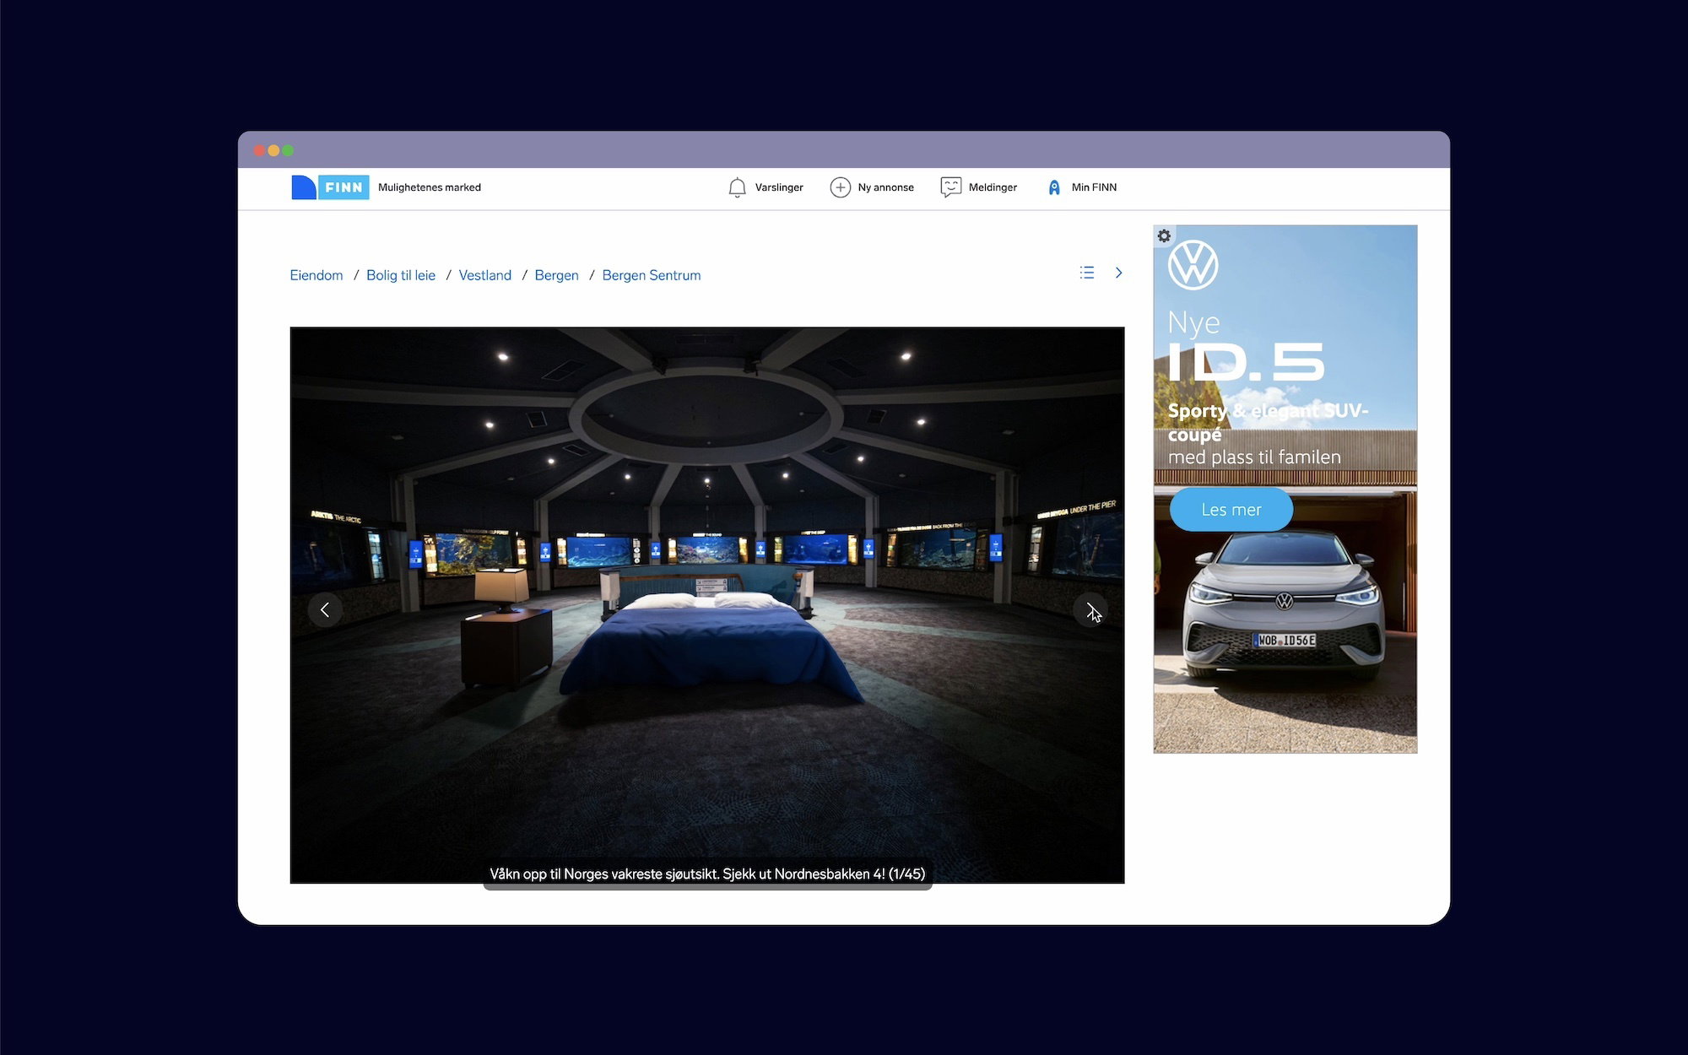Viewport: 1688px width, 1055px height.
Task: Open the Bolig til leie breadcrumb
Action: point(401,275)
